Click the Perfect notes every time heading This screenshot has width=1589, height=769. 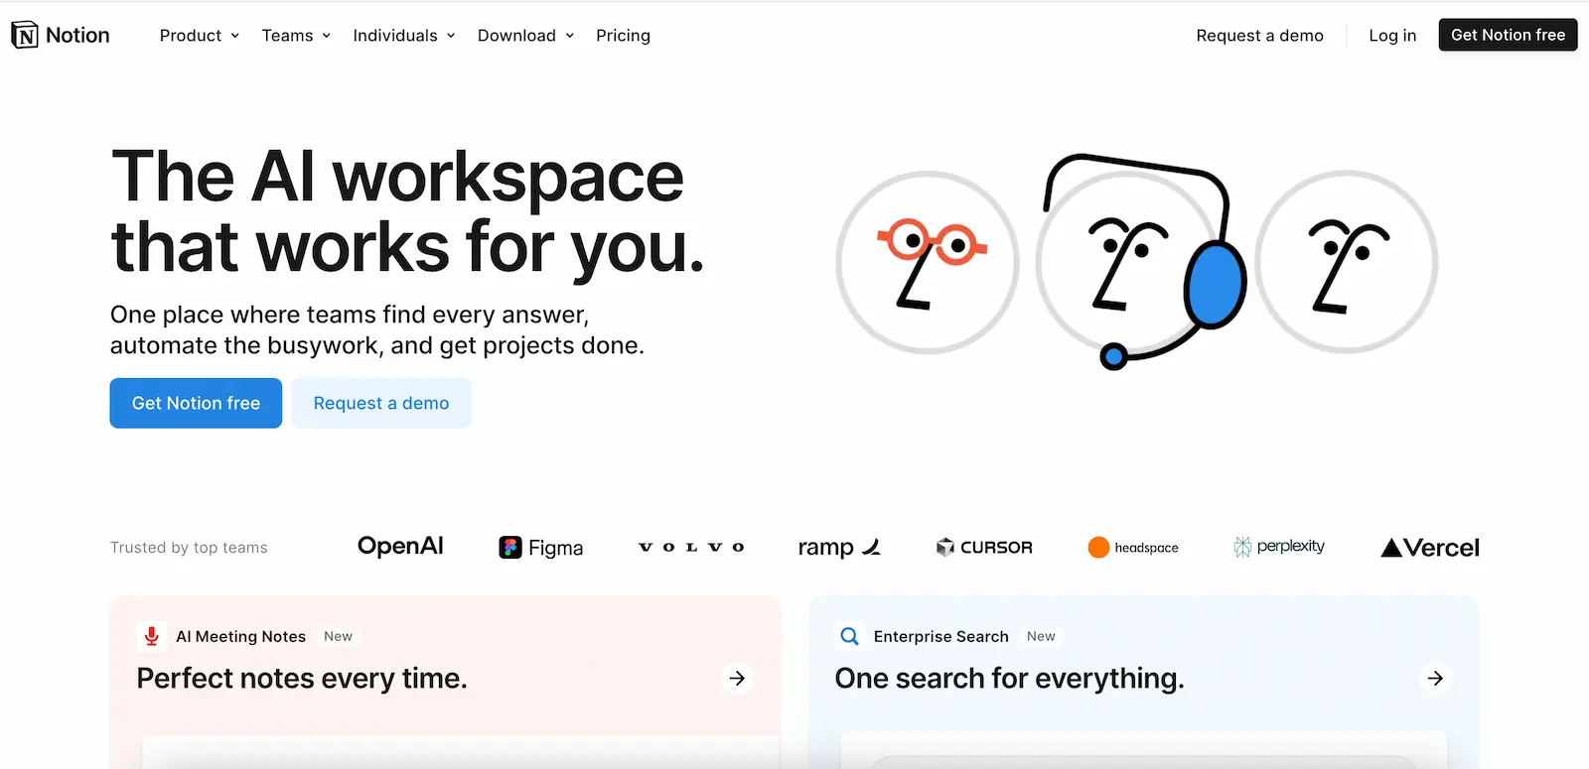pos(302,679)
